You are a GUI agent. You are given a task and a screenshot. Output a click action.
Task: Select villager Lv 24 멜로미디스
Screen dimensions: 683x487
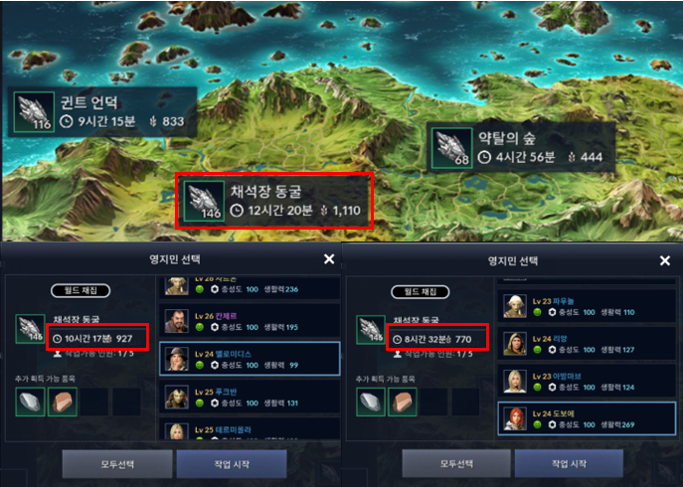[x=250, y=359]
